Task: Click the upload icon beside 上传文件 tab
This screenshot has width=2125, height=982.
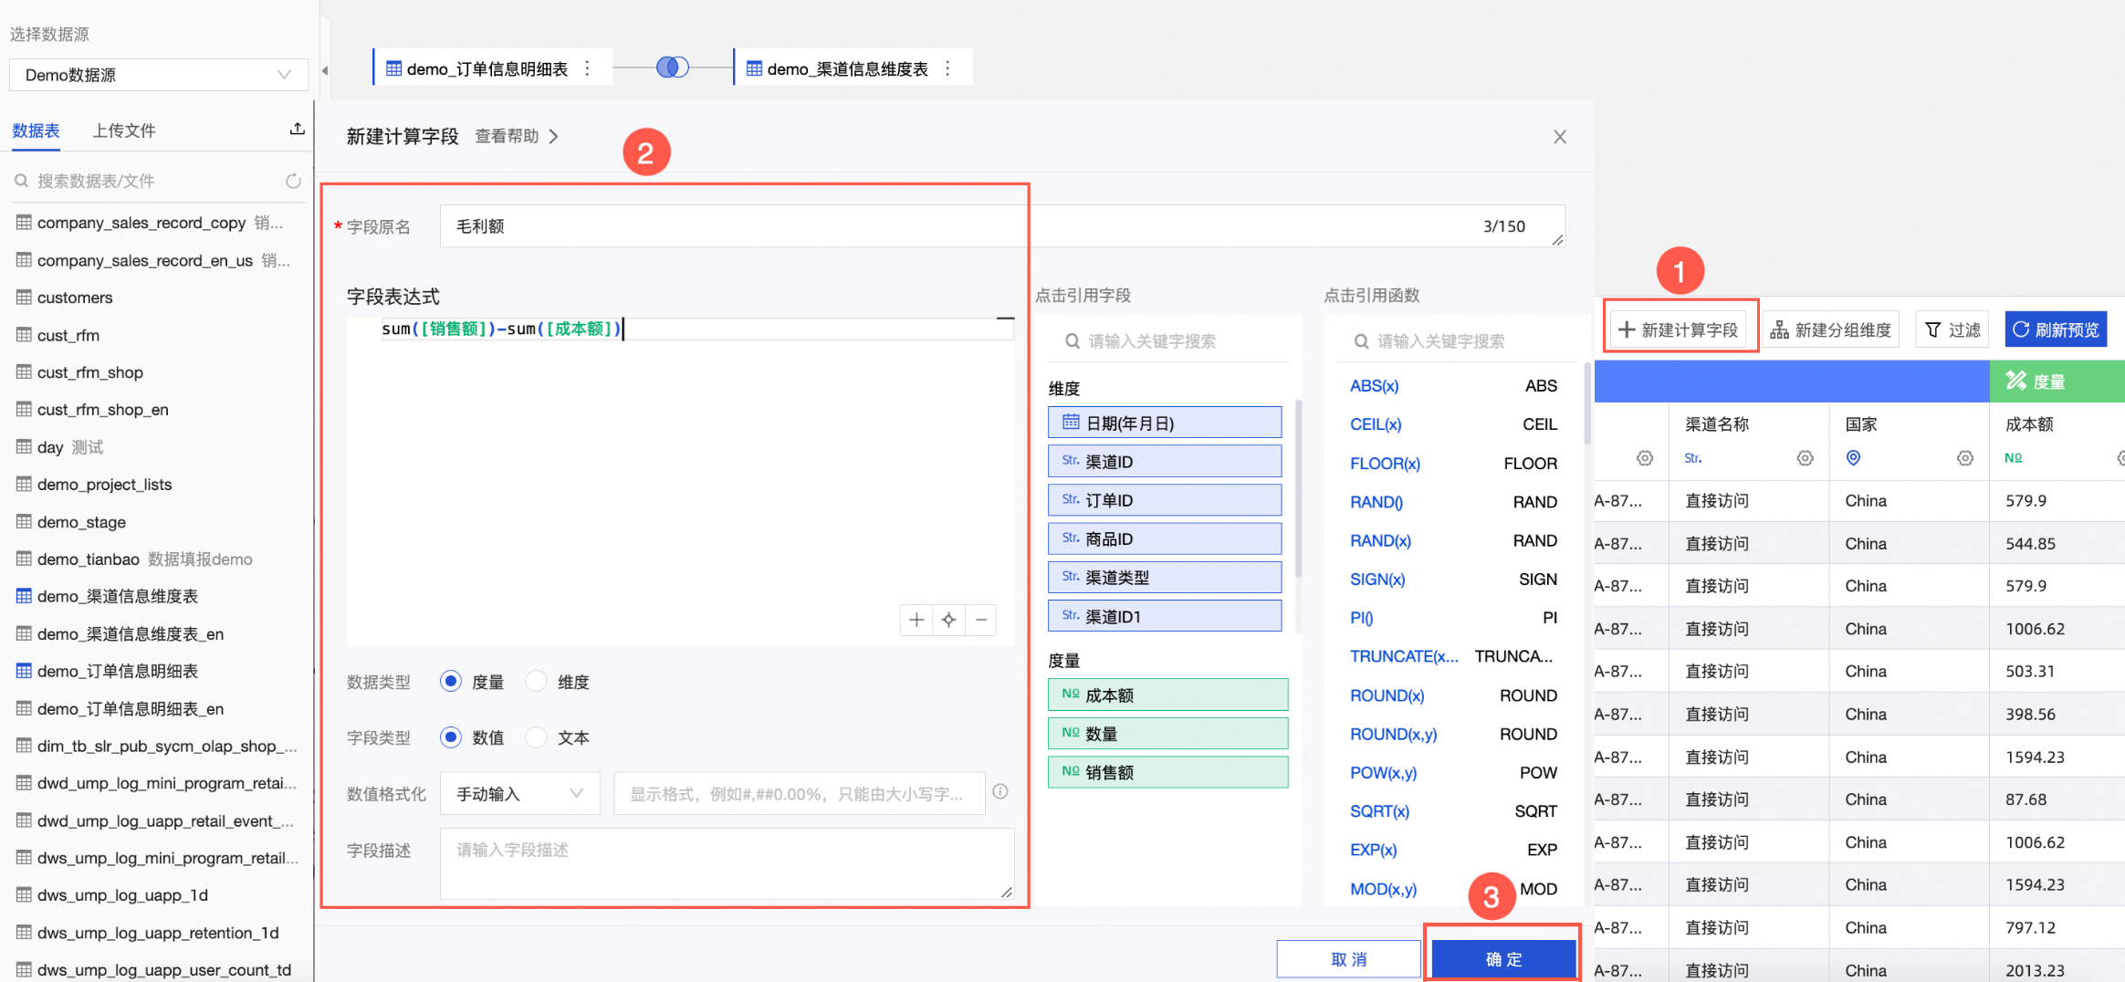Action: (x=297, y=130)
